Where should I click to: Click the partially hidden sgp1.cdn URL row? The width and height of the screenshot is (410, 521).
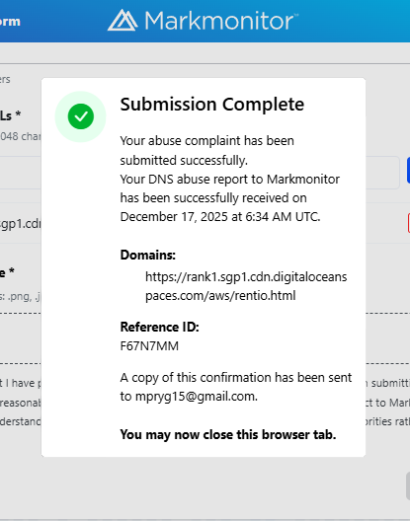tap(21, 224)
